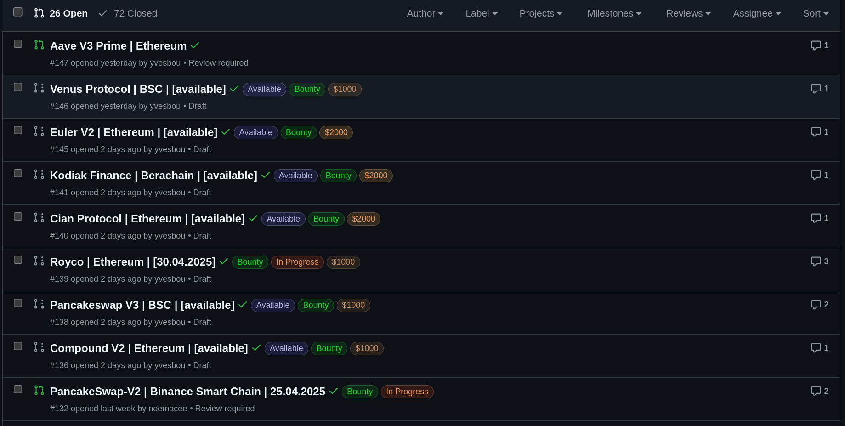The width and height of the screenshot is (845, 426).
Task: Click the checks-passed checkmark on Compound V2
Action: [x=256, y=348]
